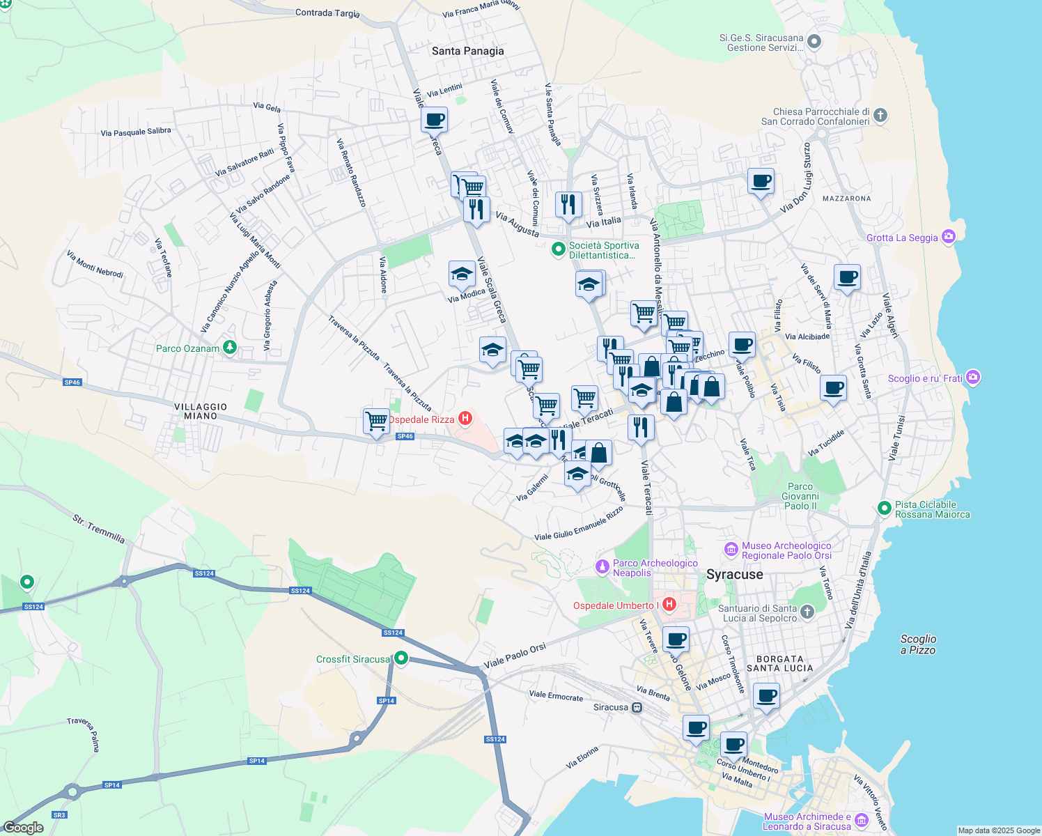Click the cafe marker near Ospedale Umberto I

pos(676,640)
